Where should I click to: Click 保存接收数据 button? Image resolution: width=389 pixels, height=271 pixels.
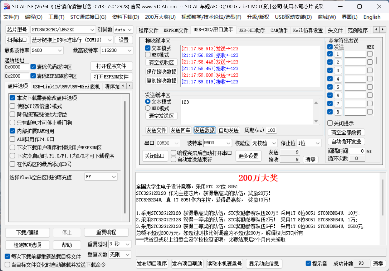pyautogui.click(x=162, y=71)
